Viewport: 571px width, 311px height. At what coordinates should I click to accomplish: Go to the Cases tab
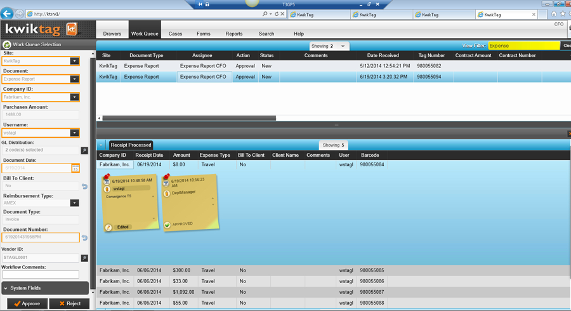click(175, 34)
